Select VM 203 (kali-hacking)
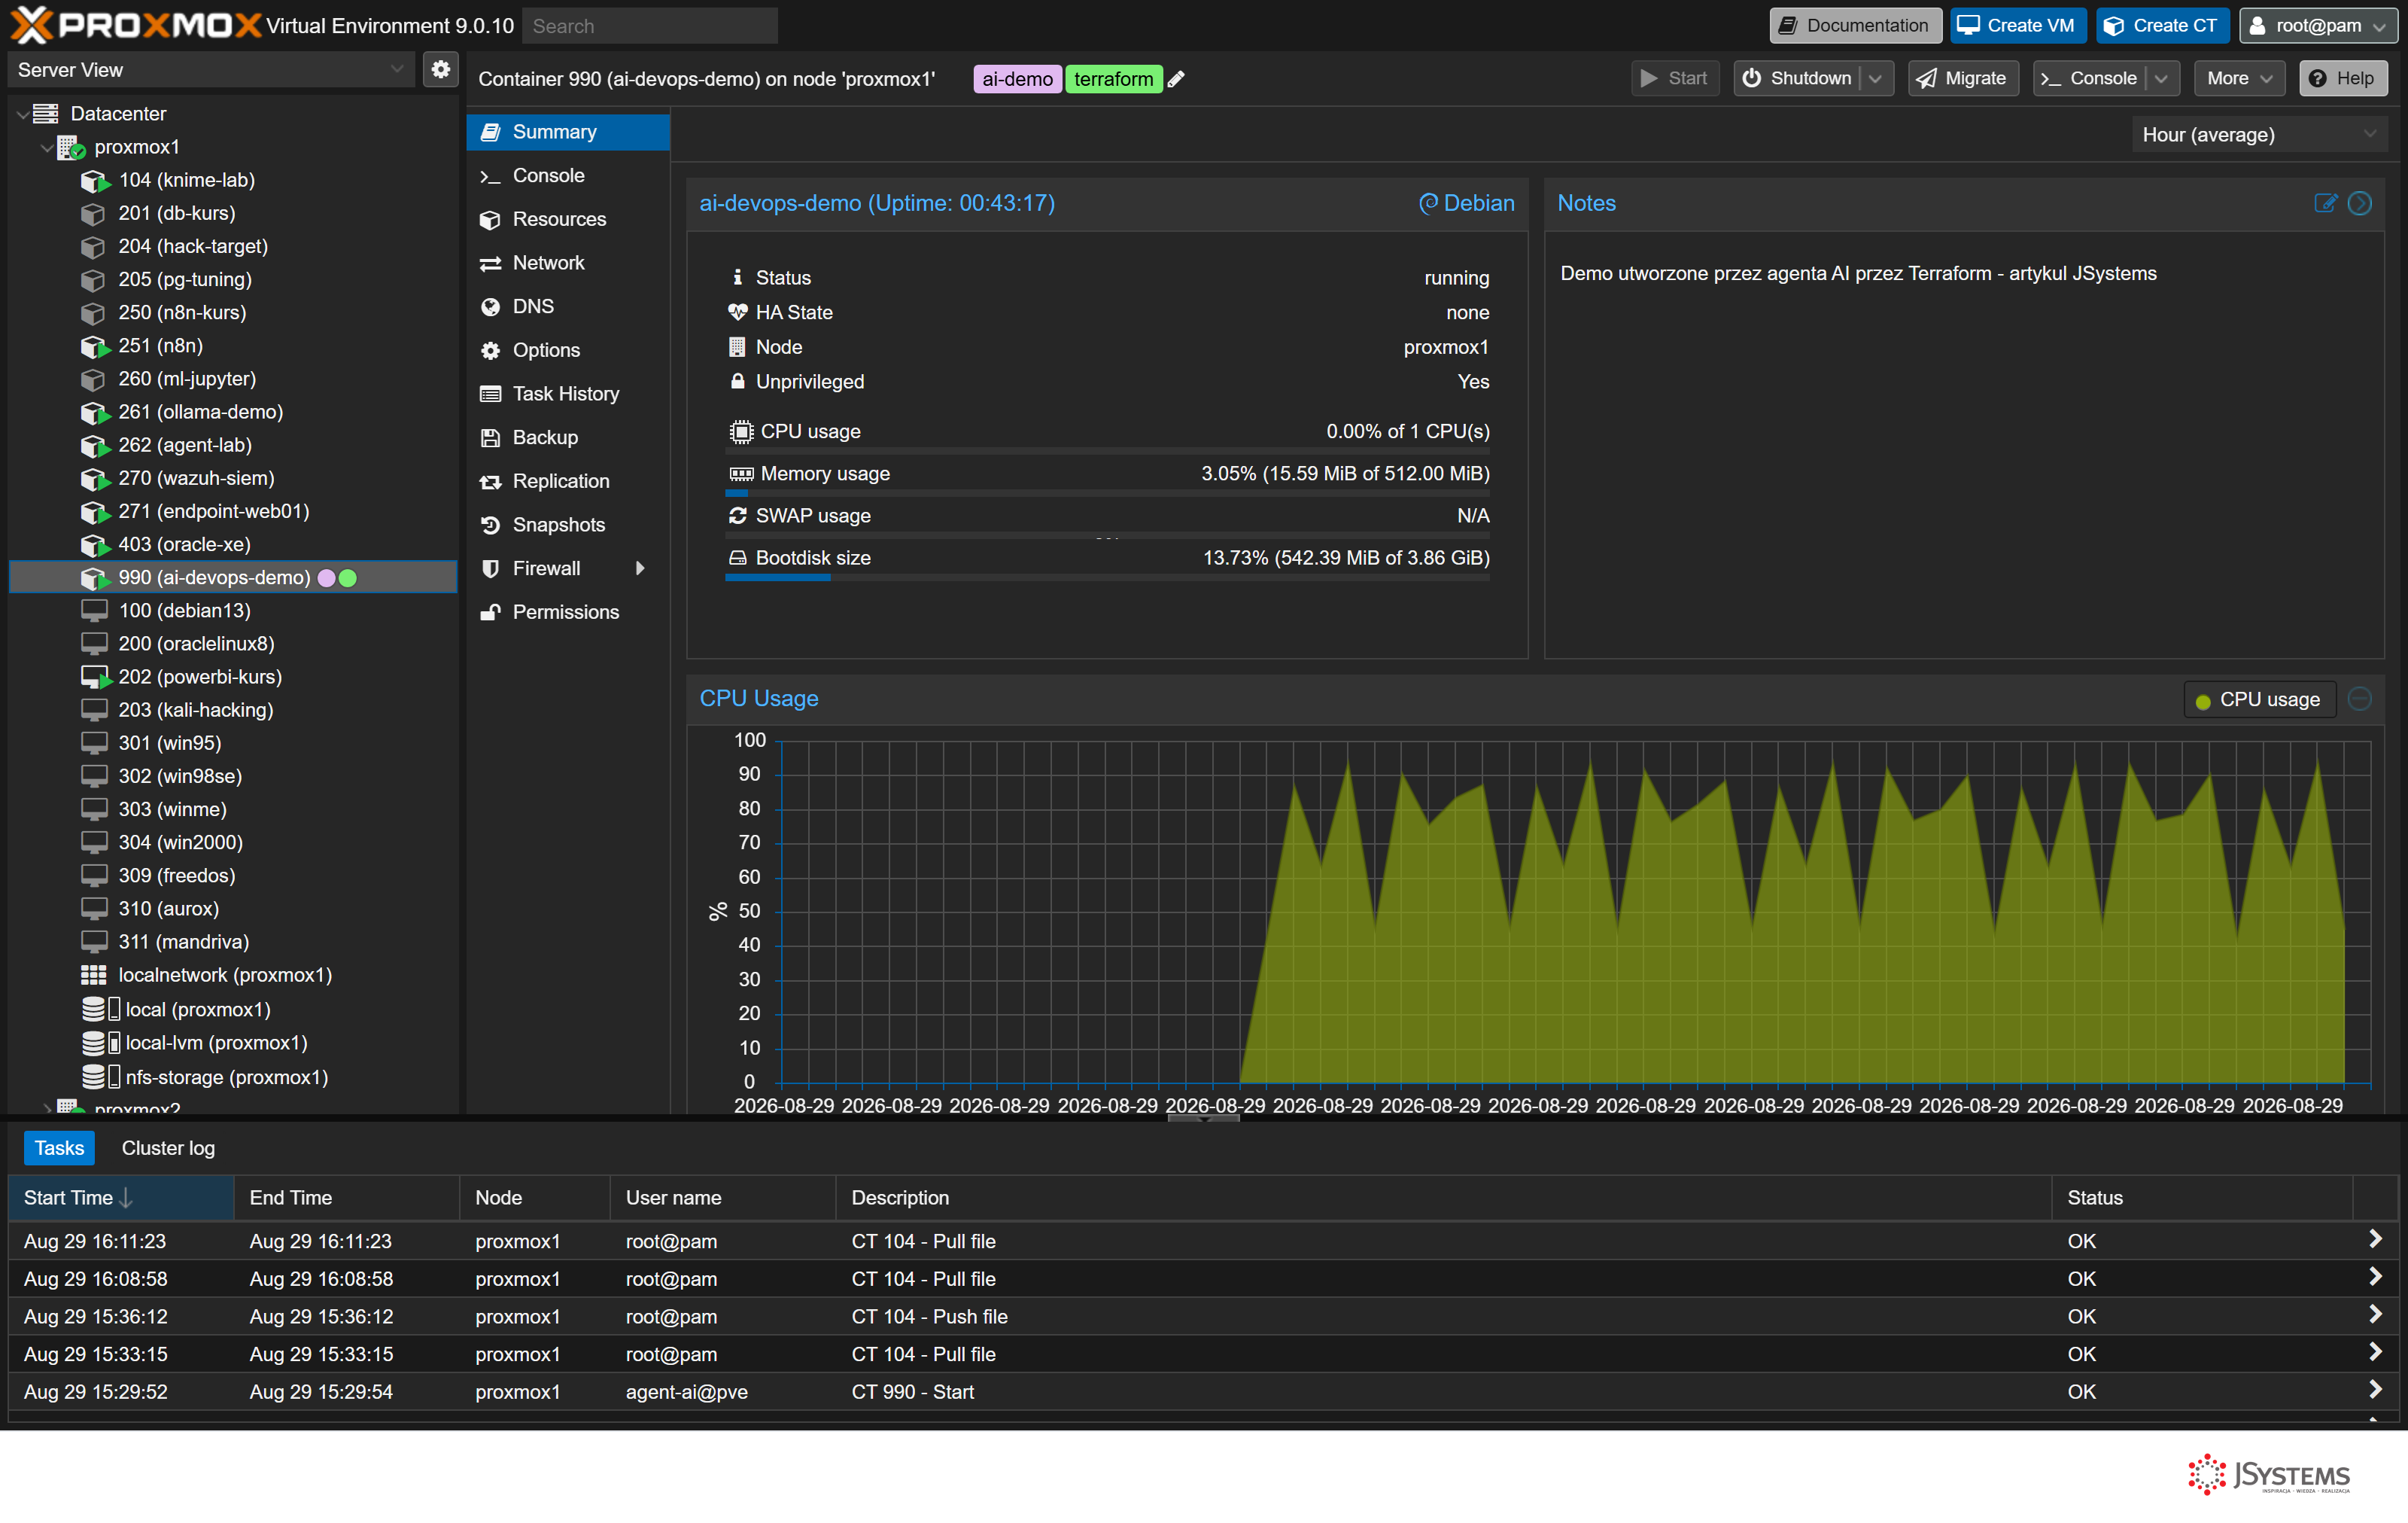This screenshot has height=1523, width=2408. 195,711
